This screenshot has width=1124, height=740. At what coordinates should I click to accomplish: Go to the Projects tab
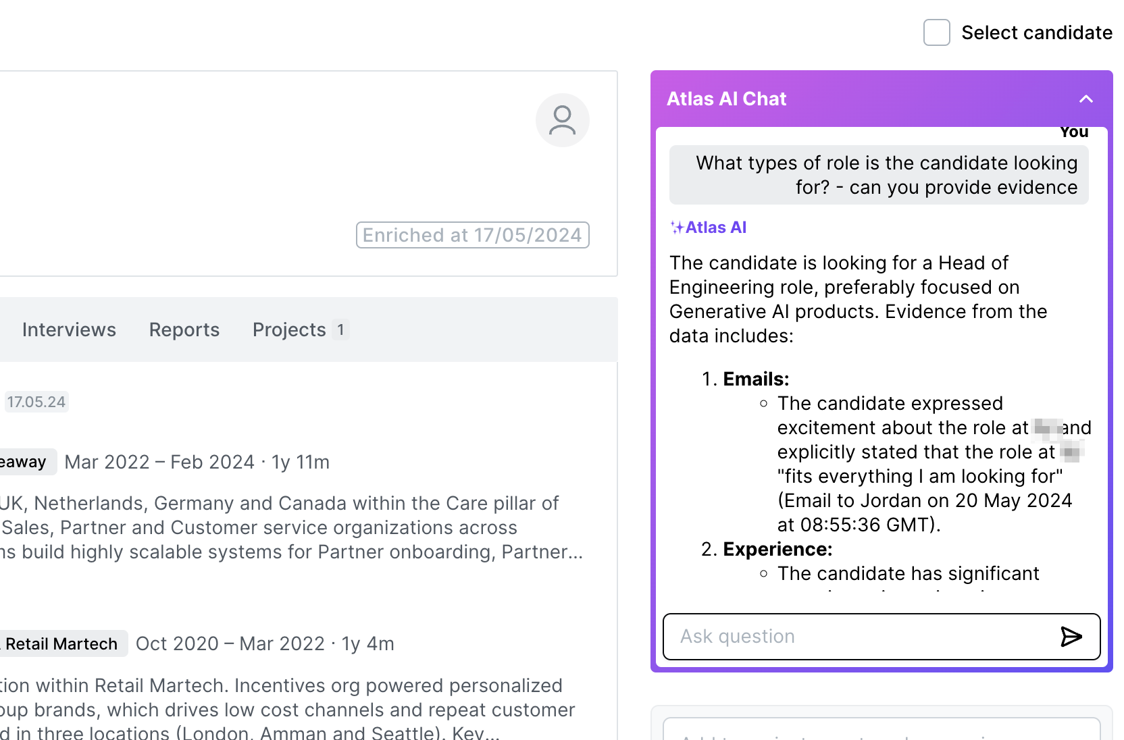[289, 329]
